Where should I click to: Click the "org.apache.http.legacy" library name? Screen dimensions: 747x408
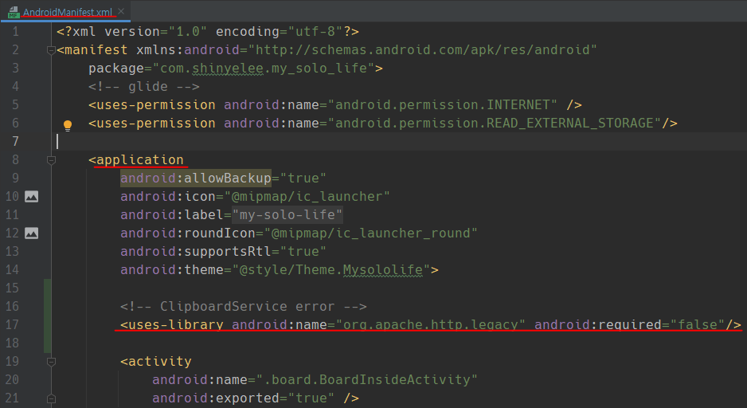(x=431, y=324)
